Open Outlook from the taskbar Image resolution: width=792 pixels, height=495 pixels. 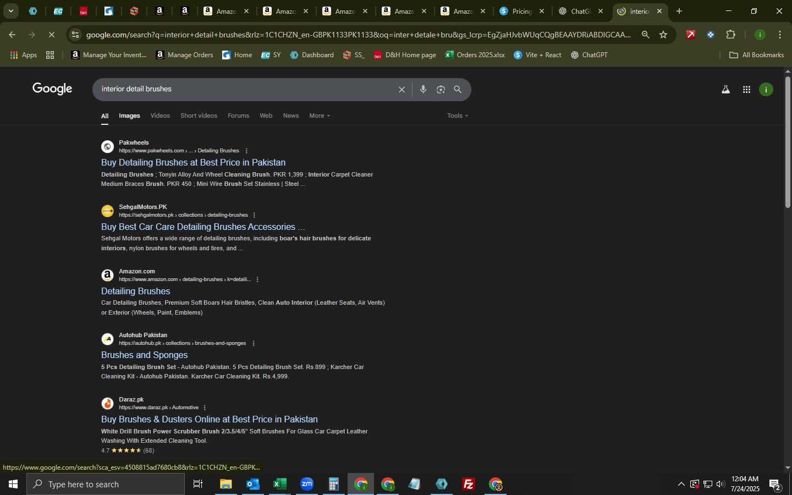point(252,484)
